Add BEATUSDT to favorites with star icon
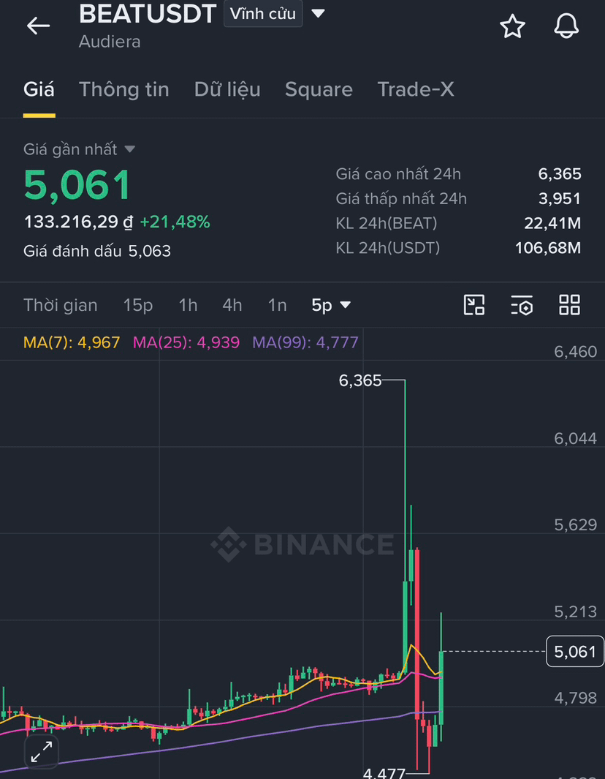This screenshot has width=605, height=779. (512, 26)
